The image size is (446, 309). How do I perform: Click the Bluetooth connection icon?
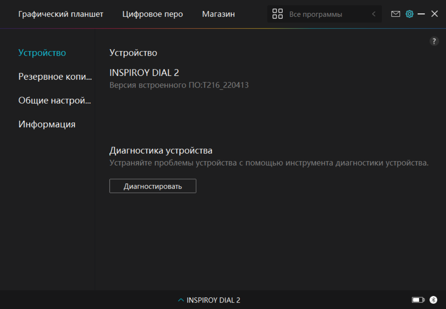pyautogui.click(x=433, y=300)
